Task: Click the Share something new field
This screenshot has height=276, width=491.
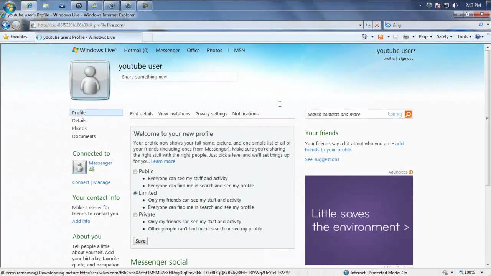Action: click(x=178, y=77)
